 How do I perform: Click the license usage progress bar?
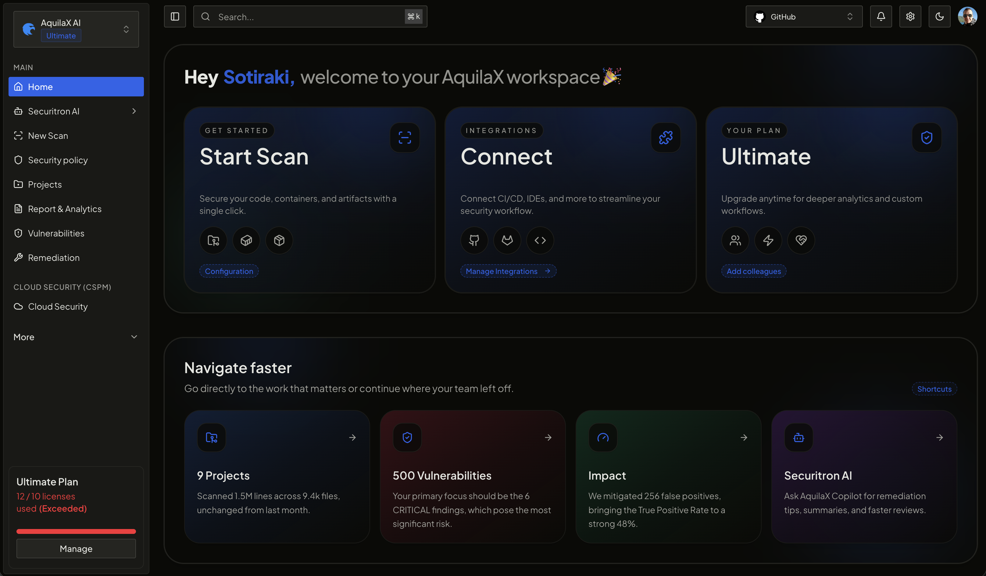(x=76, y=531)
